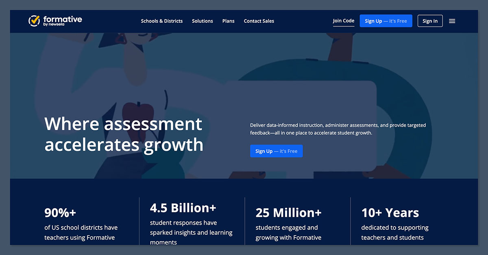Click the Sign In outlined button border

[430, 15]
